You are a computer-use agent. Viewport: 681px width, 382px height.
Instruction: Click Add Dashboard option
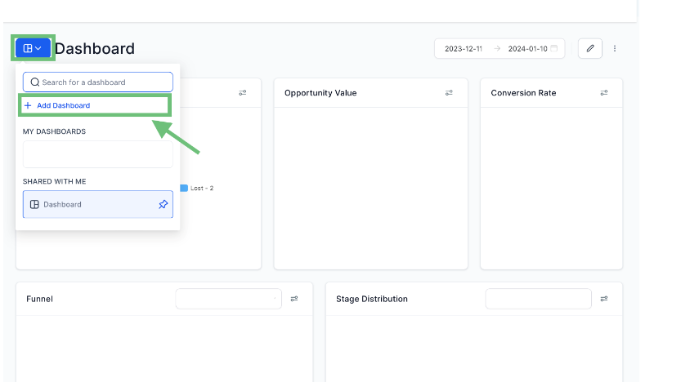(x=64, y=106)
